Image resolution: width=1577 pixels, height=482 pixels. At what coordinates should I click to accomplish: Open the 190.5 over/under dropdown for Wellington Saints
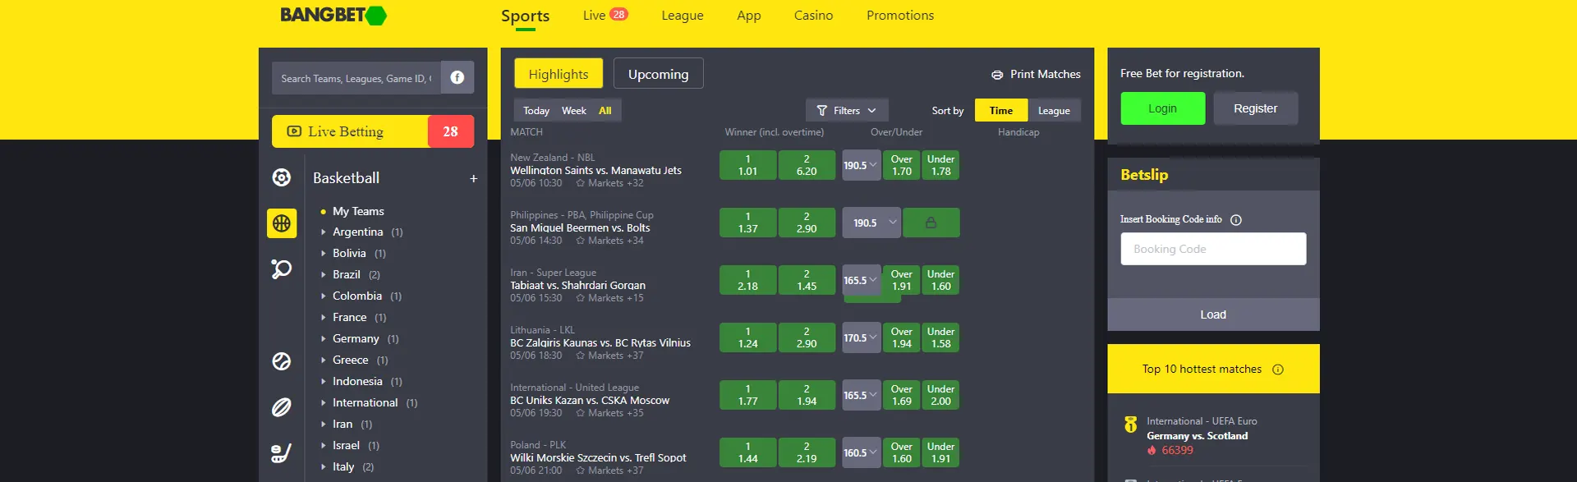(860, 165)
